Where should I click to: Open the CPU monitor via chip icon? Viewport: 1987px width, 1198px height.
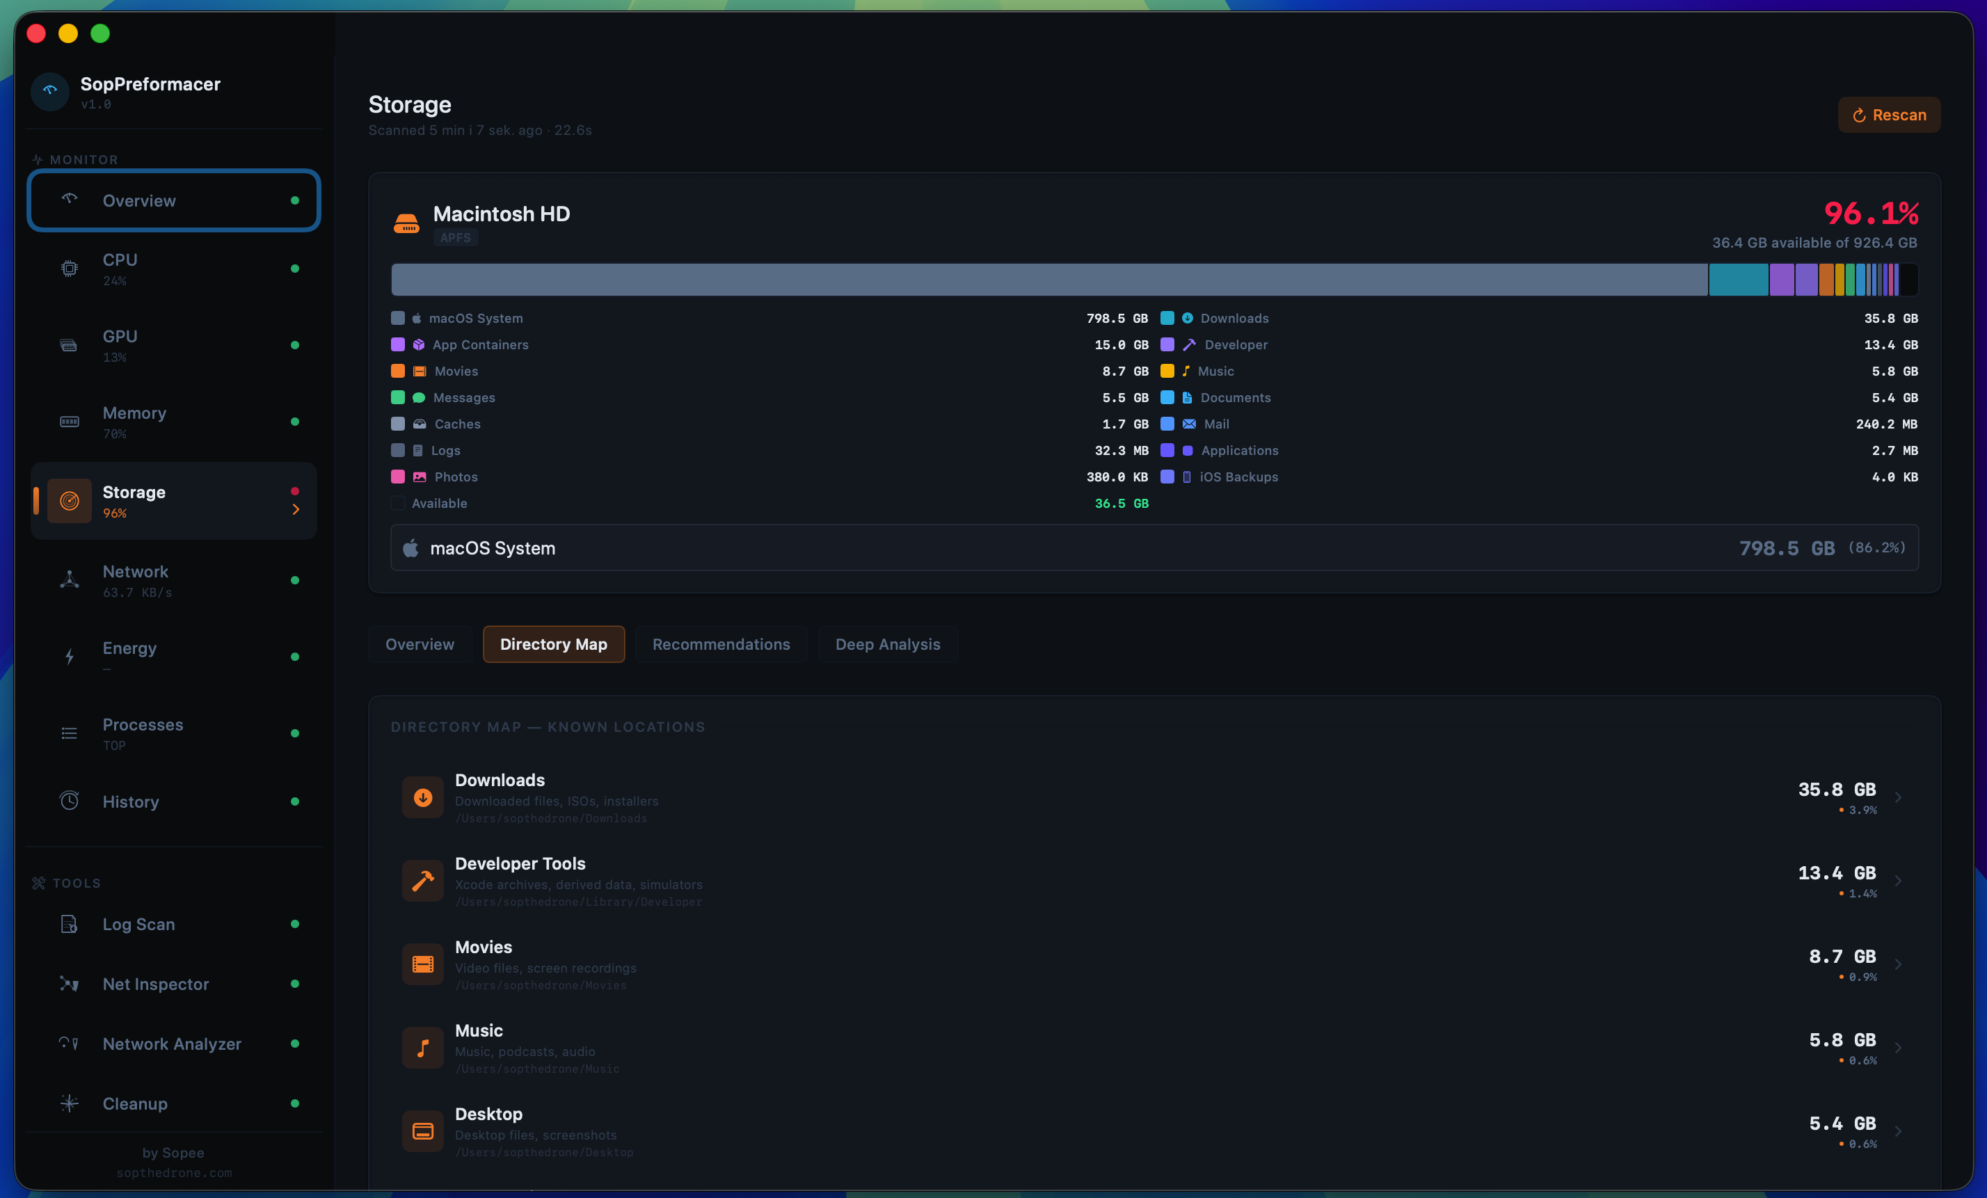(x=70, y=269)
